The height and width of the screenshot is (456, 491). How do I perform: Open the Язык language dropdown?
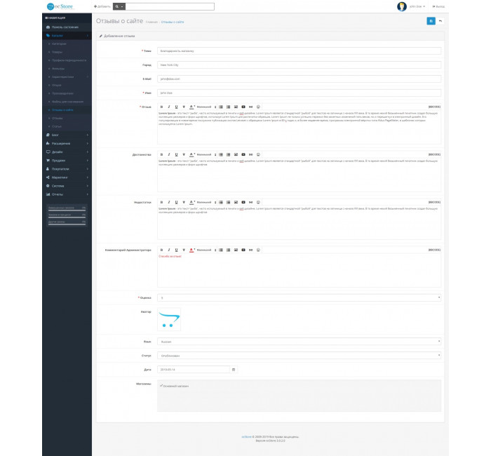299,342
